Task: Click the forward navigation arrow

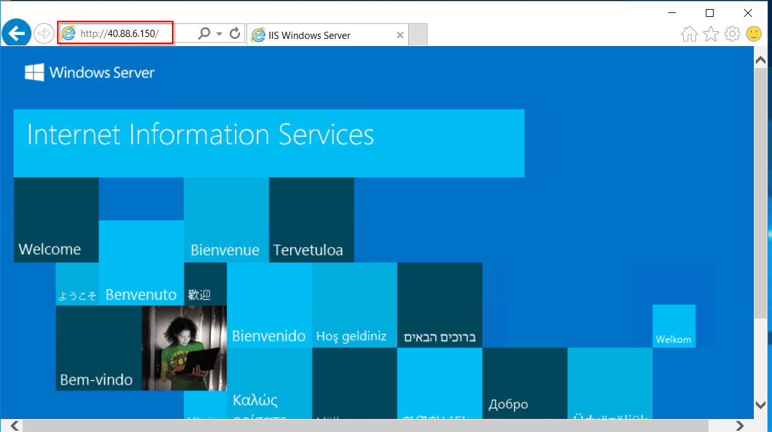Action: click(43, 32)
